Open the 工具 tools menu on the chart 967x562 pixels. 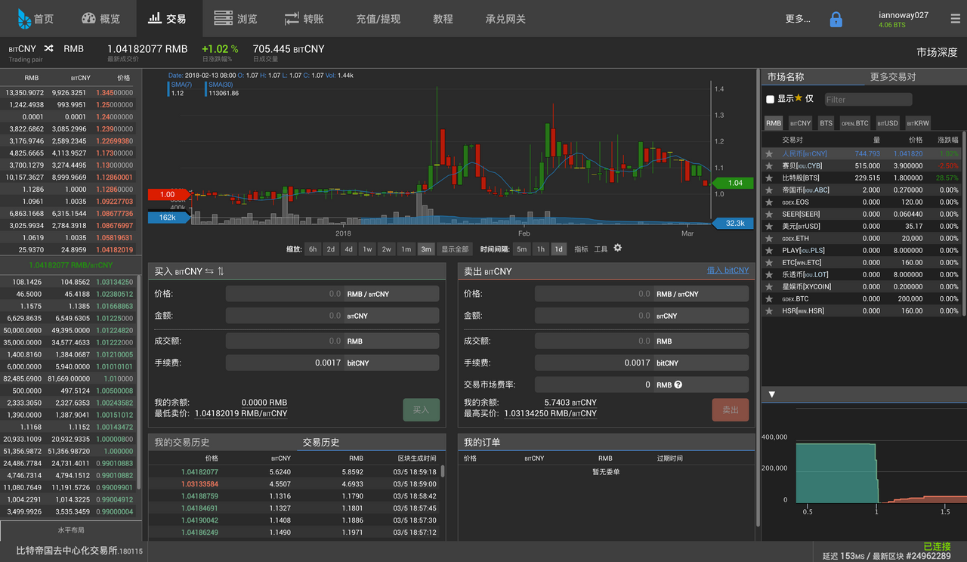click(x=601, y=248)
